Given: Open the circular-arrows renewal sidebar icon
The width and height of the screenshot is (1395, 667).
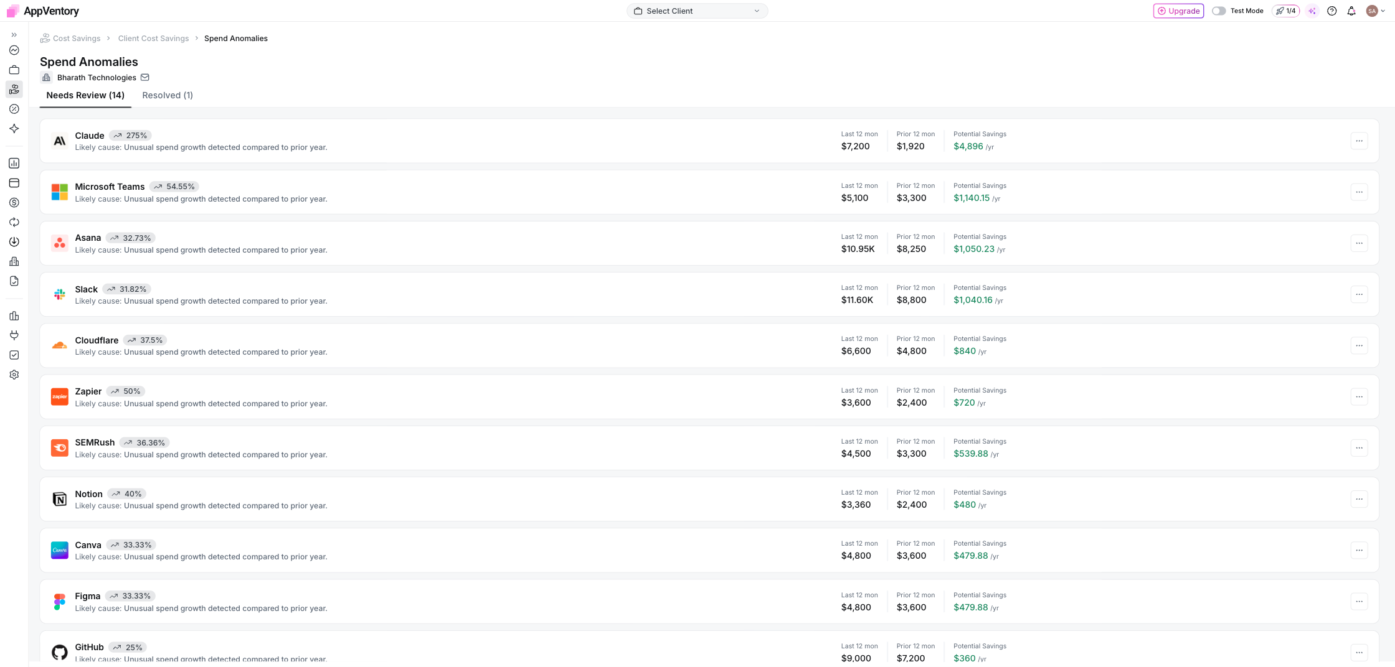Looking at the screenshot, I should pos(14,222).
